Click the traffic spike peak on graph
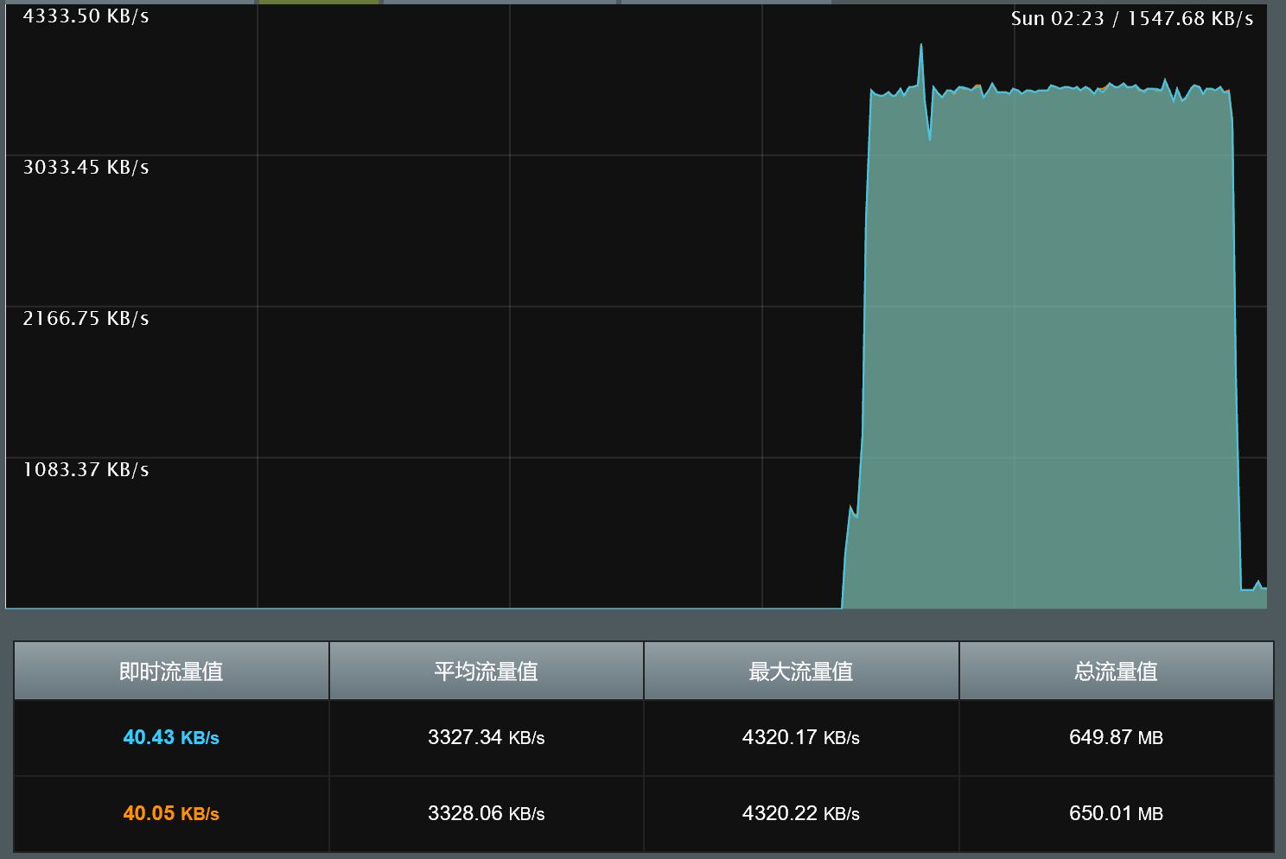Screen dimensions: 1286x859 (920, 45)
